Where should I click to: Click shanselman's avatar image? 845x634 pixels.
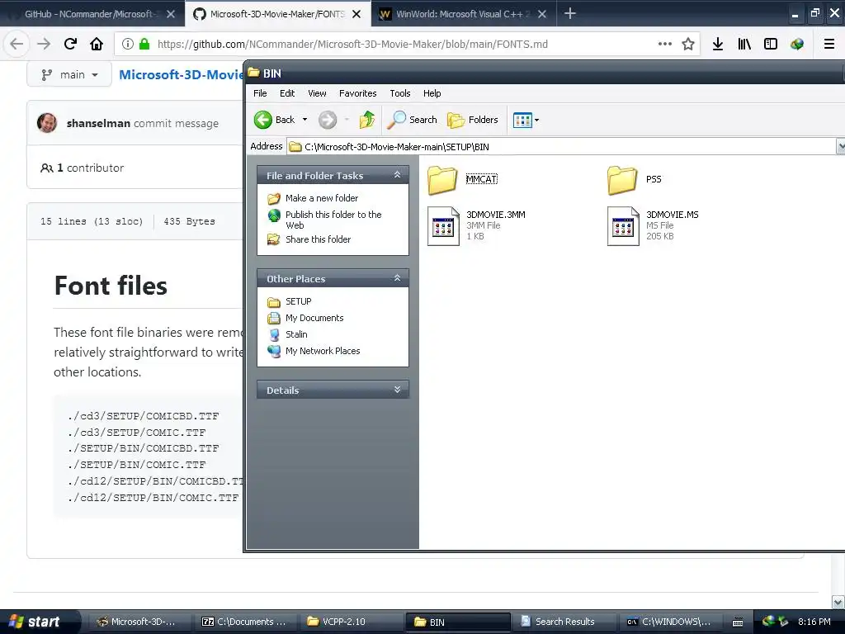click(47, 123)
